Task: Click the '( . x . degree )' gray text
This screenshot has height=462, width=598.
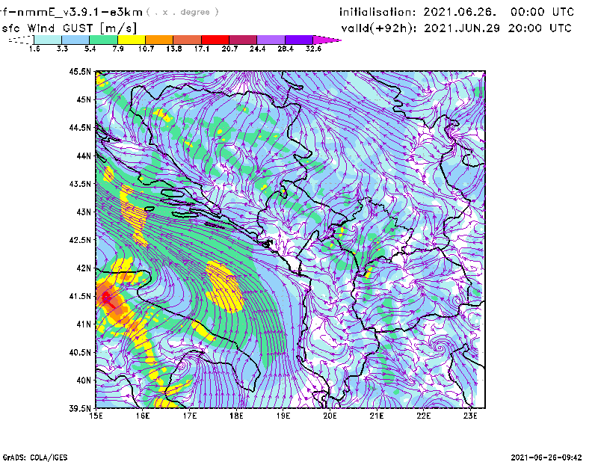Action: coord(182,12)
